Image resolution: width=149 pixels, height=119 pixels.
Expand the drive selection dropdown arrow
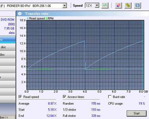pos(64,5)
